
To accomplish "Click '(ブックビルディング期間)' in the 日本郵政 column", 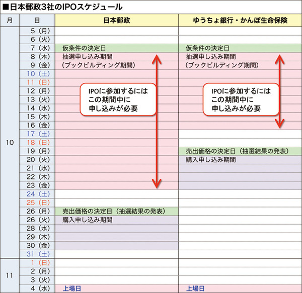I will click(x=99, y=65).
